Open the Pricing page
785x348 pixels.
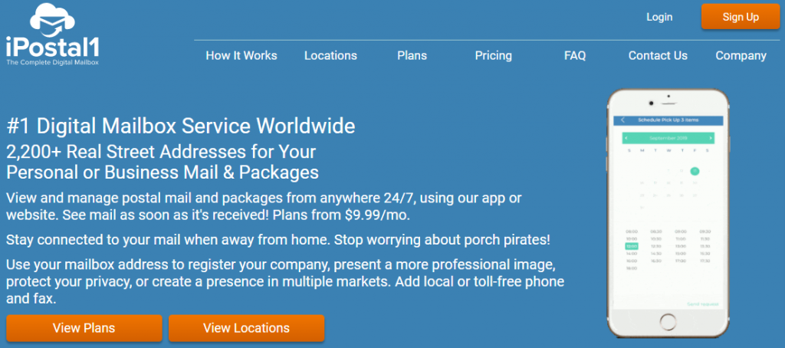(493, 56)
